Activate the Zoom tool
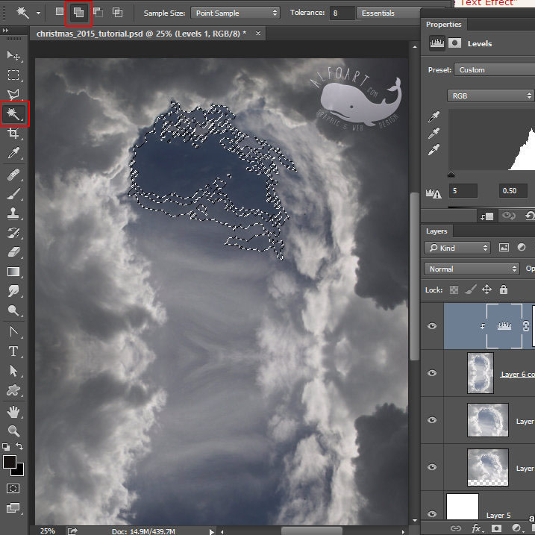This screenshot has width=535, height=535. [13, 431]
